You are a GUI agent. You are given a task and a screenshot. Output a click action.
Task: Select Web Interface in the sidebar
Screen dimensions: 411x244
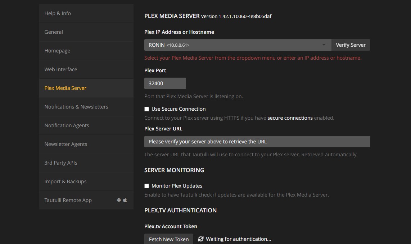pos(86,69)
